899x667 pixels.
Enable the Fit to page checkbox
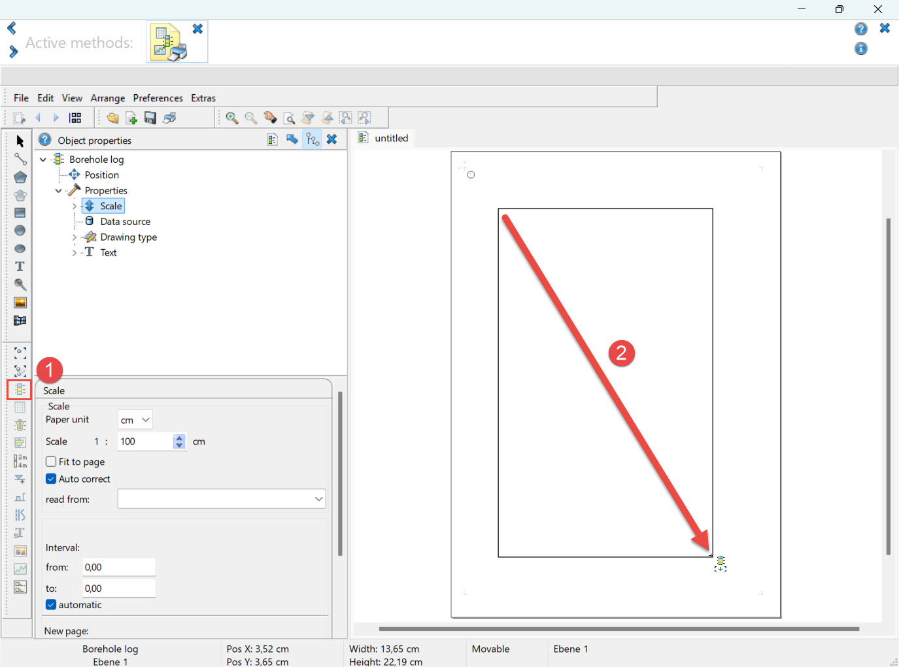51,462
